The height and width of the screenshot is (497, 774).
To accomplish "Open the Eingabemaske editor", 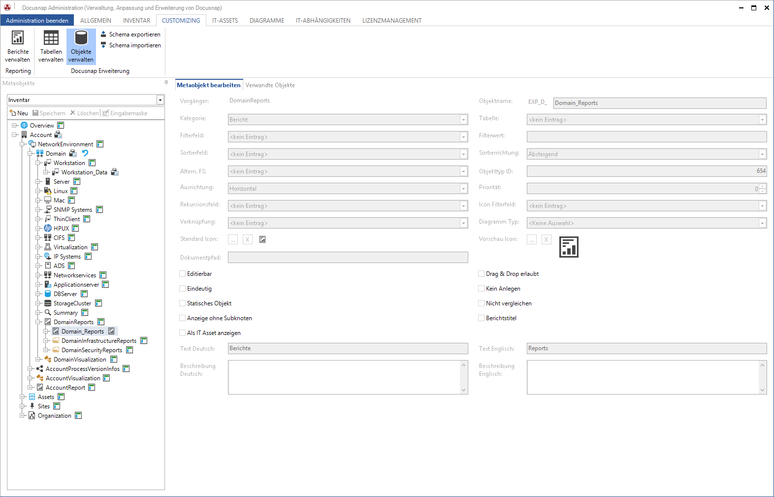I will click(x=125, y=113).
